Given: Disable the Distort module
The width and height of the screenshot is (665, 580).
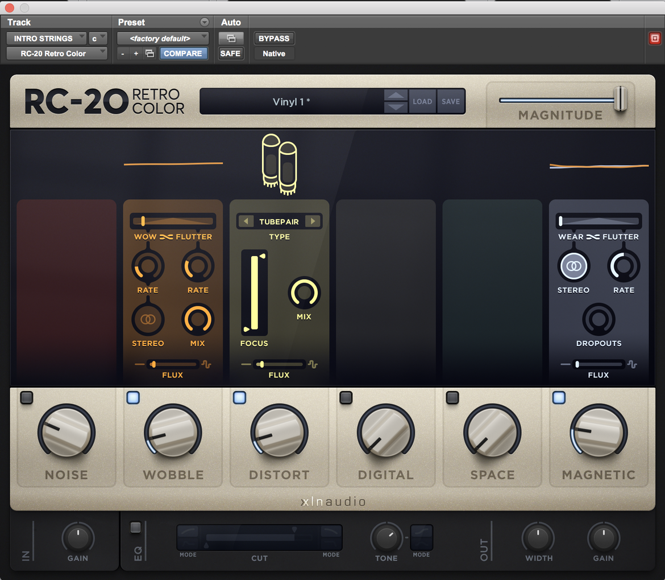Looking at the screenshot, I should (240, 397).
